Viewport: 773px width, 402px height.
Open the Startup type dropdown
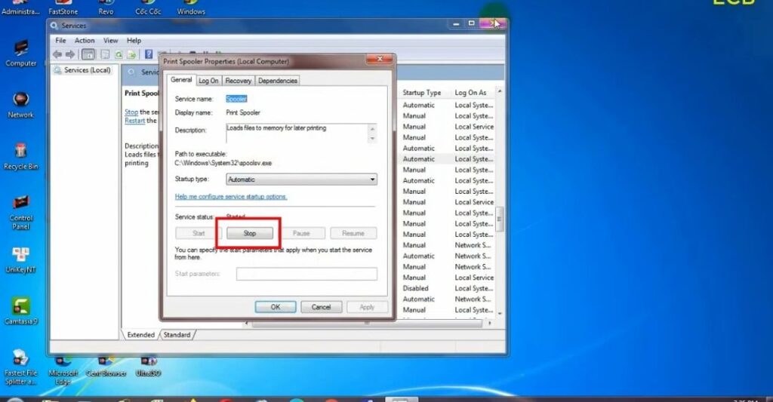[301, 180]
